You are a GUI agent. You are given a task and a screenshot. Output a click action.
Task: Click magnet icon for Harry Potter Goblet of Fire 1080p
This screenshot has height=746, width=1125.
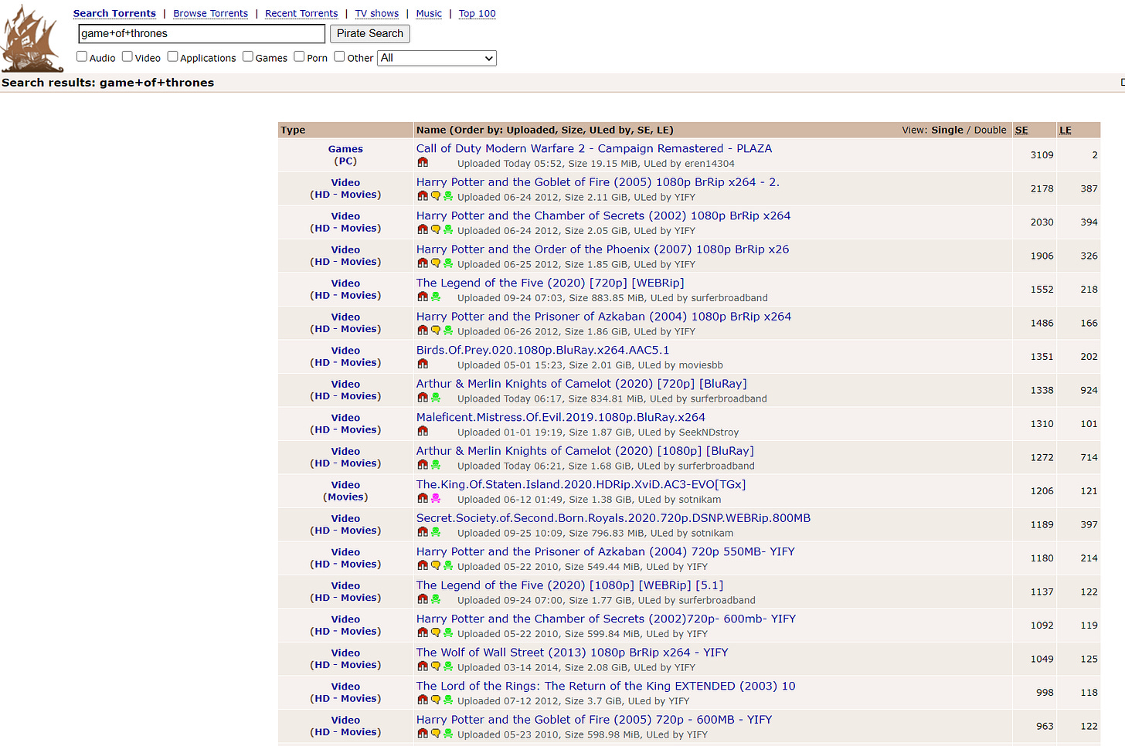tap(423, 196)
